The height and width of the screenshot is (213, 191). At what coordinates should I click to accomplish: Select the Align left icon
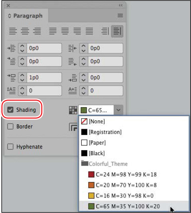pos(13,31)
